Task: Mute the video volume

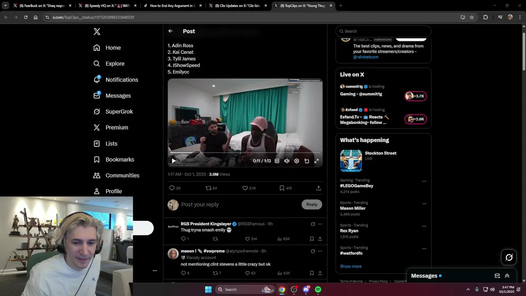Action: point(287,161)
